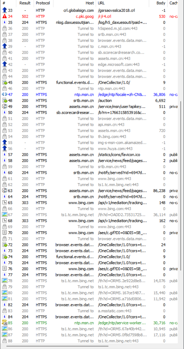Screen dimensions: 184x349
Task: Click the red warning icon of session 34
Action: click(x=5, y=16)
